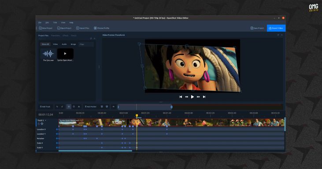322x169 pixels.
Task: Click the Save Project button
Action: (257, 28)
